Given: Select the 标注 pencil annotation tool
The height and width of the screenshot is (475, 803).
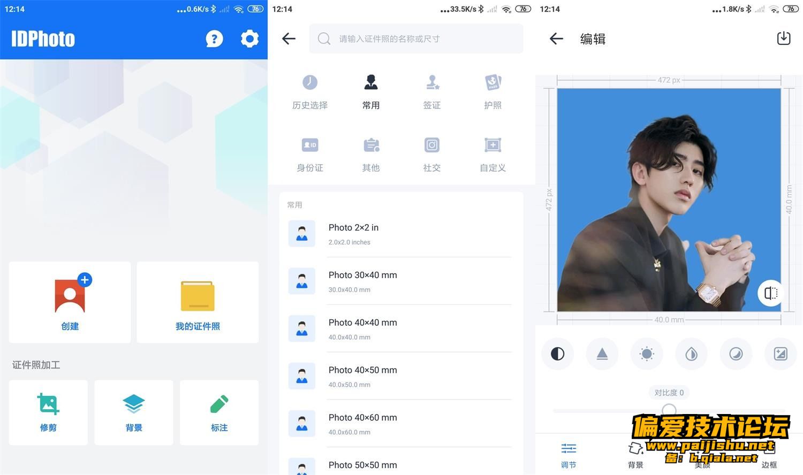Looking at the screenshot, I should tap(219, 412).
